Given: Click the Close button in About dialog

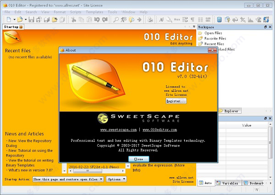Looking at the screenshot, I should pos(139,159).
